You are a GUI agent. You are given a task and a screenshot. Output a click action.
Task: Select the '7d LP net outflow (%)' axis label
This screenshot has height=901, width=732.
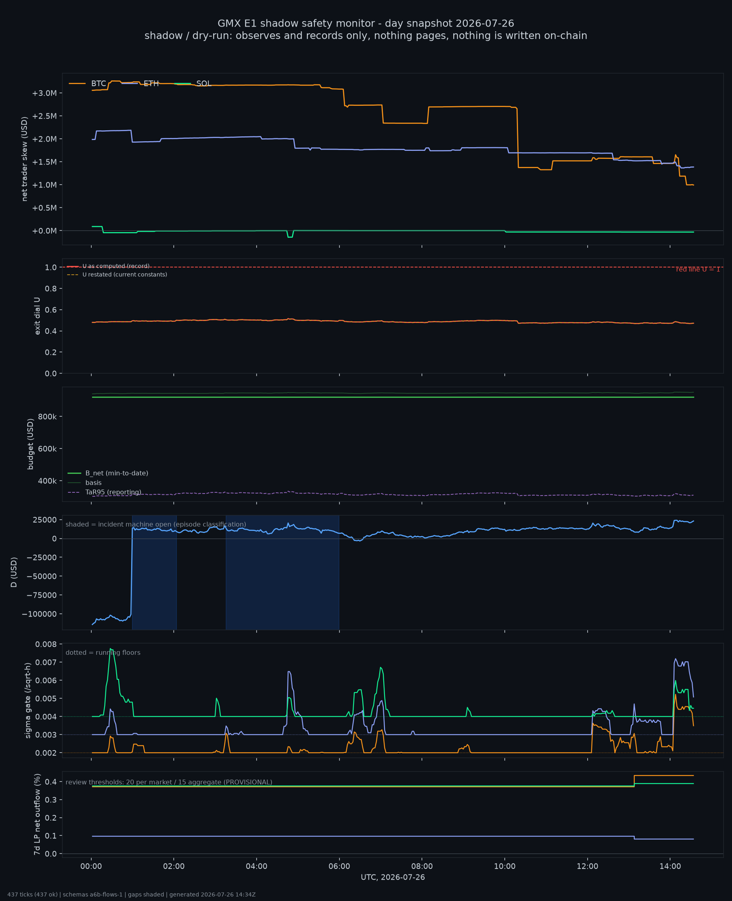37,814
